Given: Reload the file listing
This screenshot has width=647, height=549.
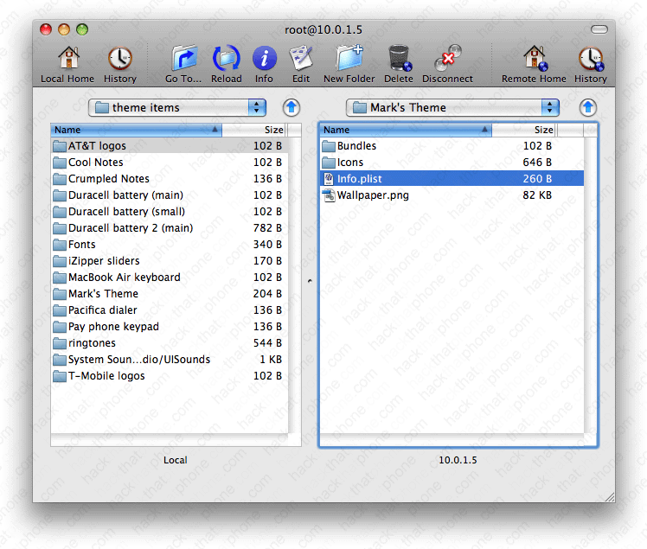Looking at the screenshot, I should click(227, 60).
